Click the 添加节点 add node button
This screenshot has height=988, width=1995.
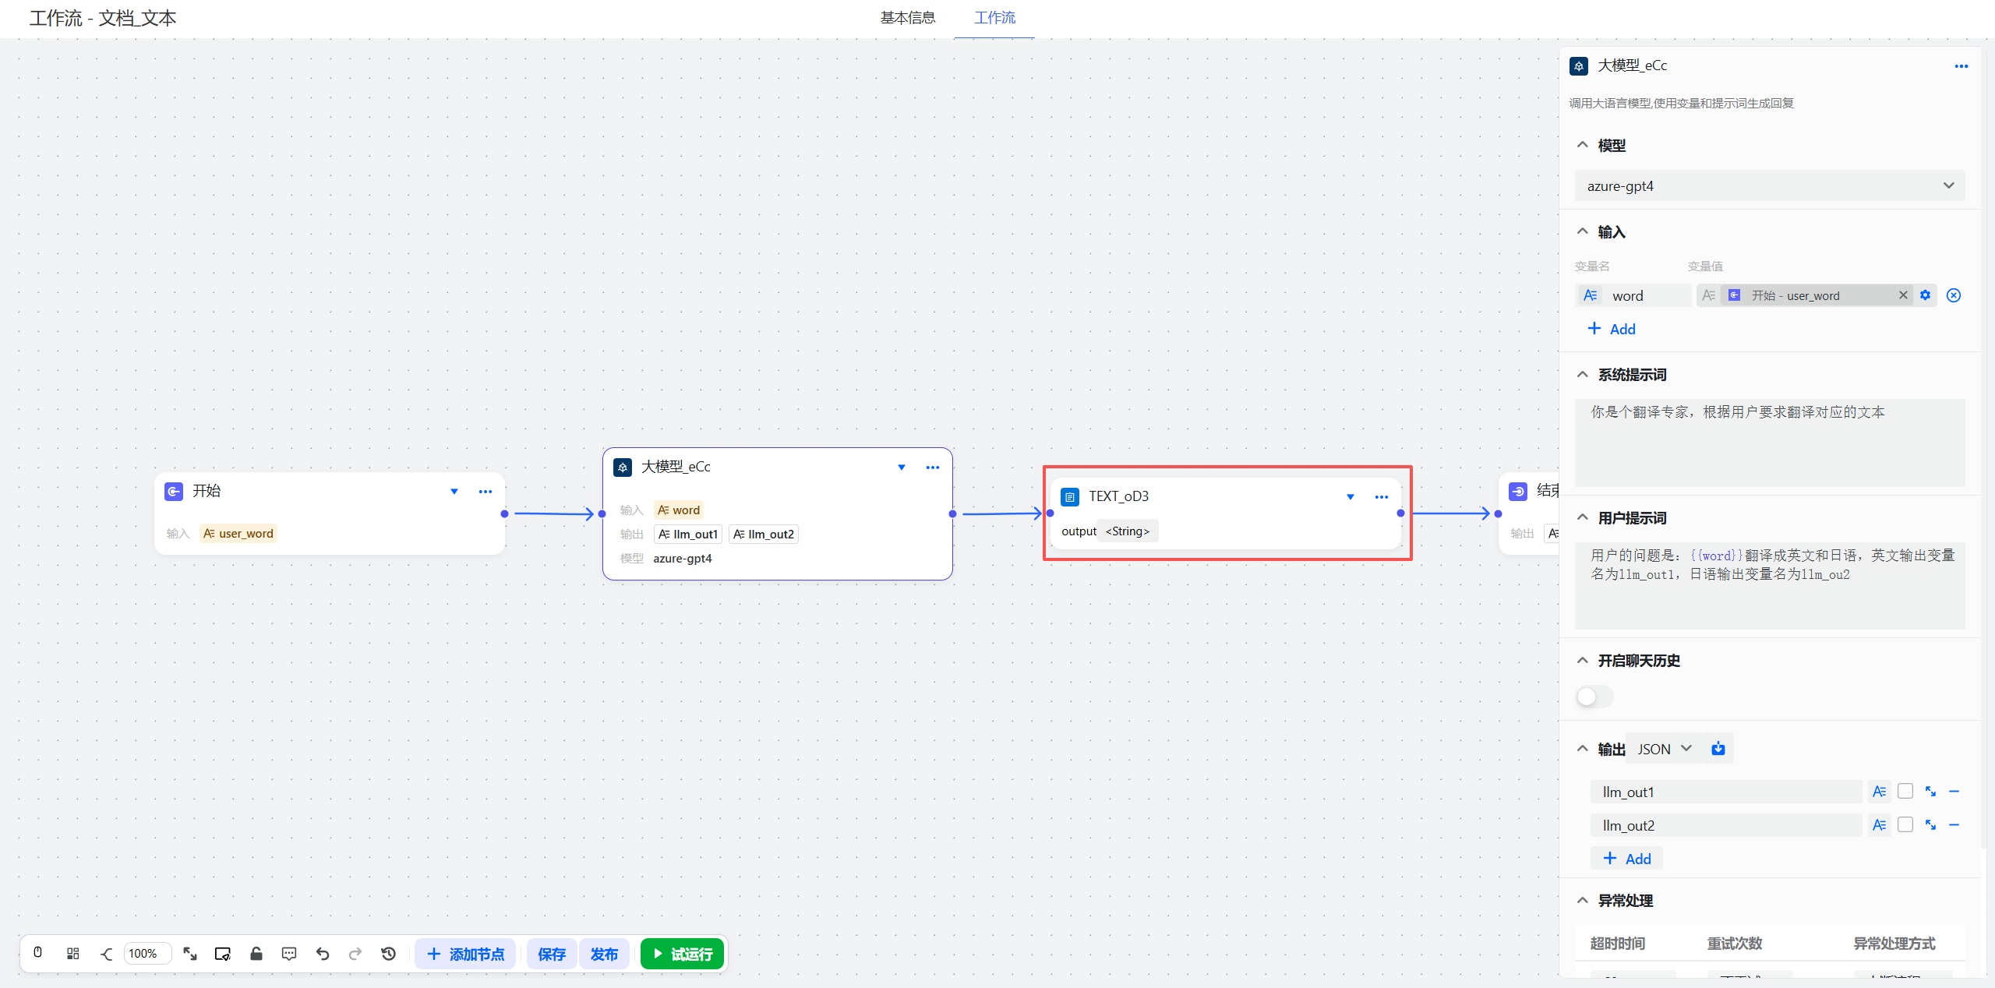(465, 954)
